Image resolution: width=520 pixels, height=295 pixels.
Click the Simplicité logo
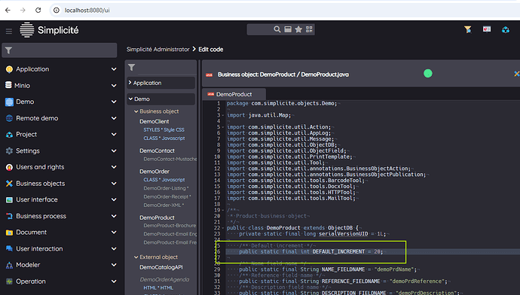49,30
